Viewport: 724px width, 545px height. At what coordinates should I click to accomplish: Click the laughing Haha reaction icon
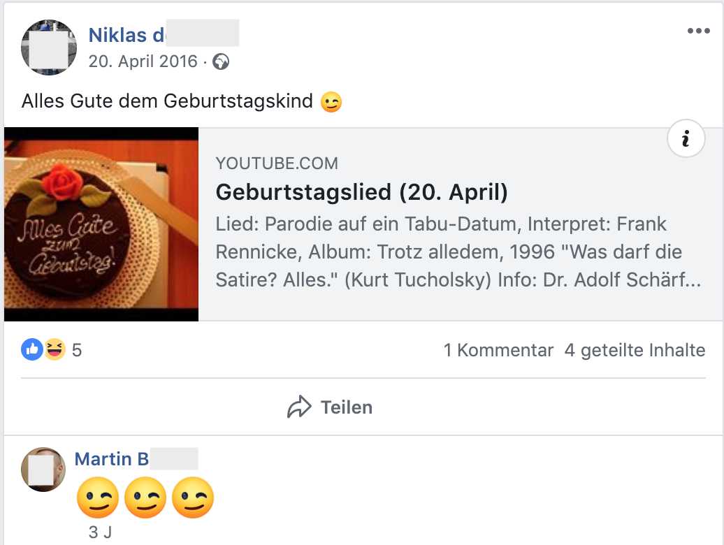(55, 349)
